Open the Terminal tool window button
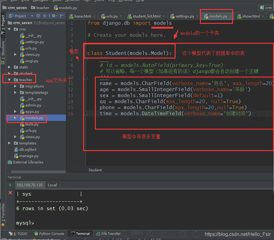This screenshot has width=274, height=240. pyautogui.click(x=80, y=234)
